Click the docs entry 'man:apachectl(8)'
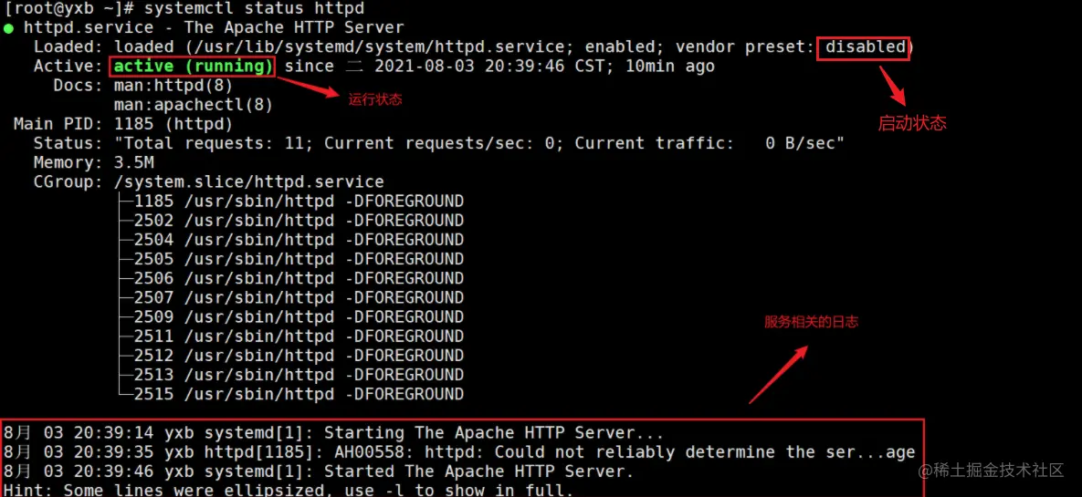The height and width of the screenshot is (497, 1082). coord(194,106)
